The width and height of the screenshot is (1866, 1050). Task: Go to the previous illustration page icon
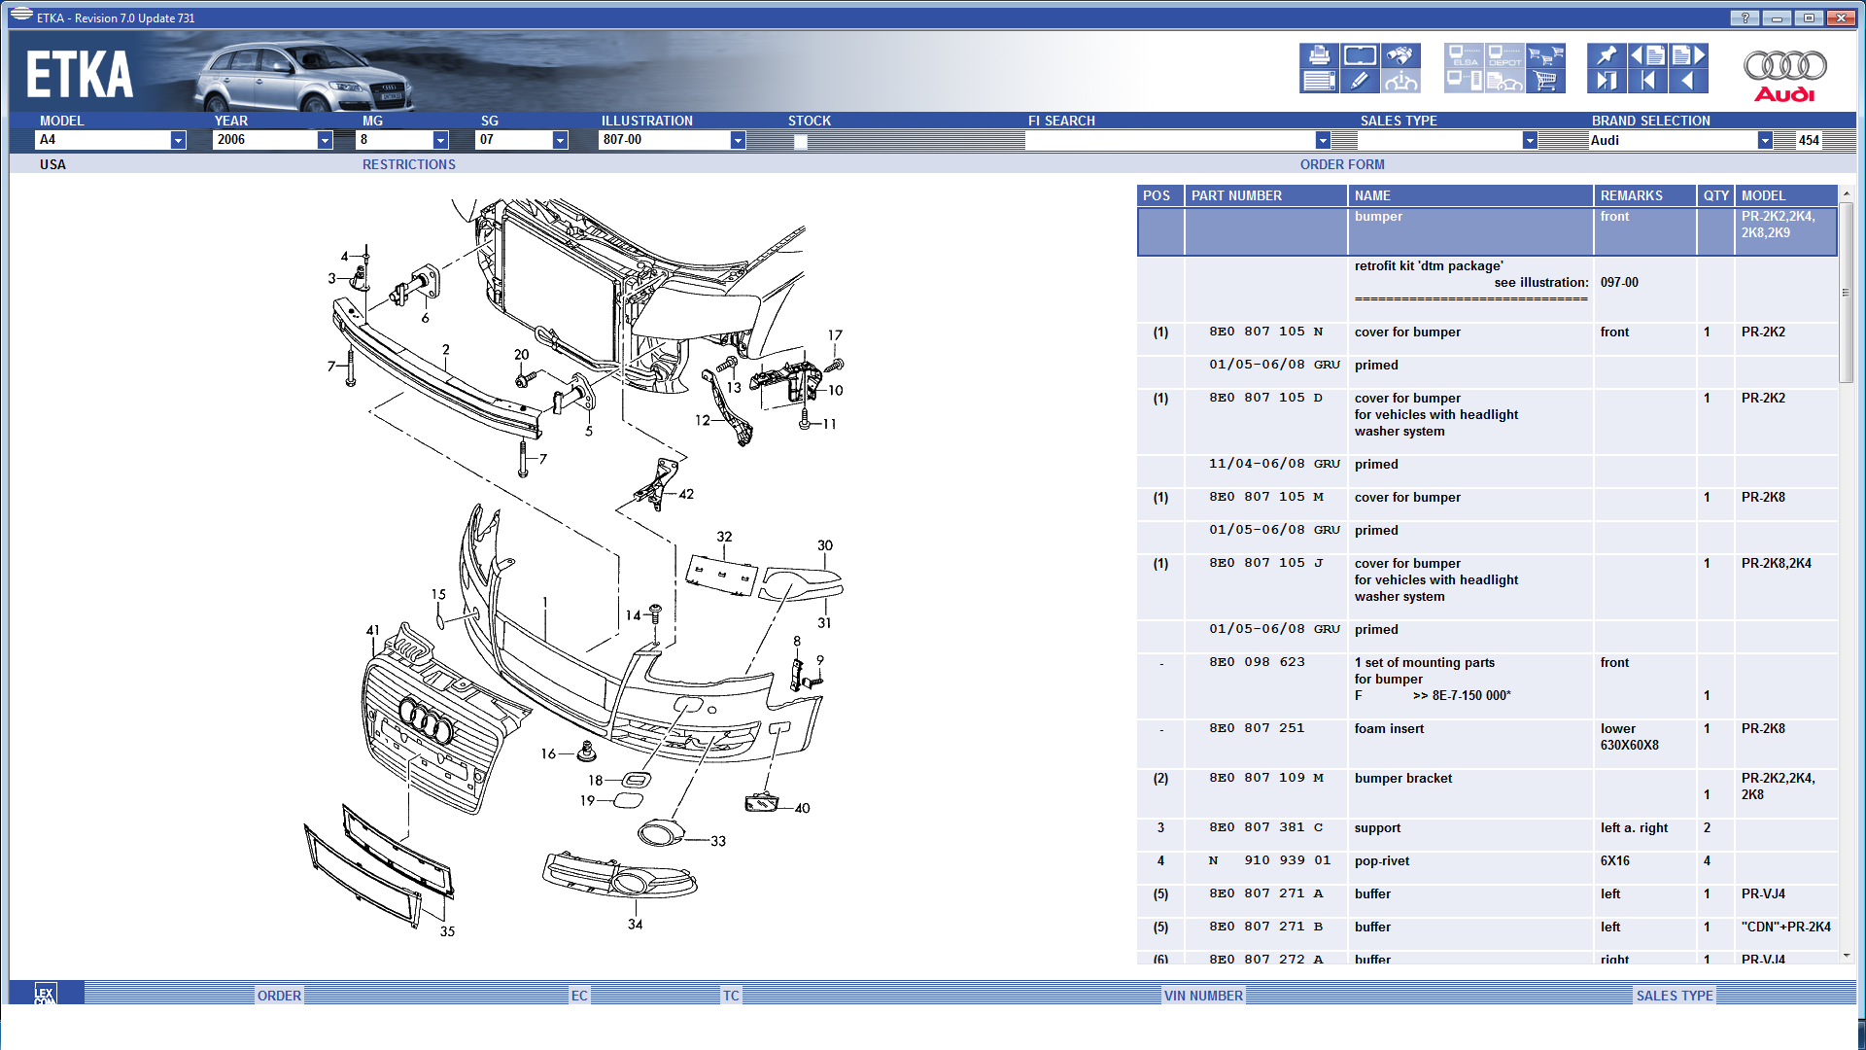tap(1647, 55)
